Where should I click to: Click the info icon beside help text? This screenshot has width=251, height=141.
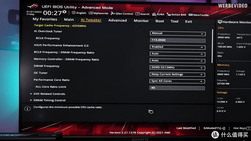27,109
